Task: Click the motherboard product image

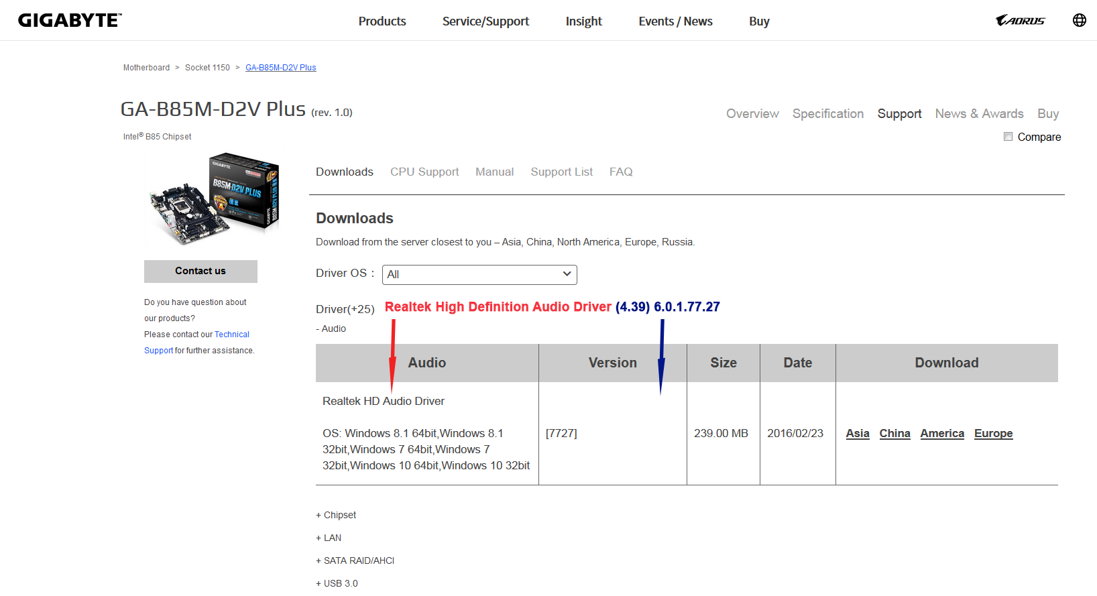Action: [214, 198]
